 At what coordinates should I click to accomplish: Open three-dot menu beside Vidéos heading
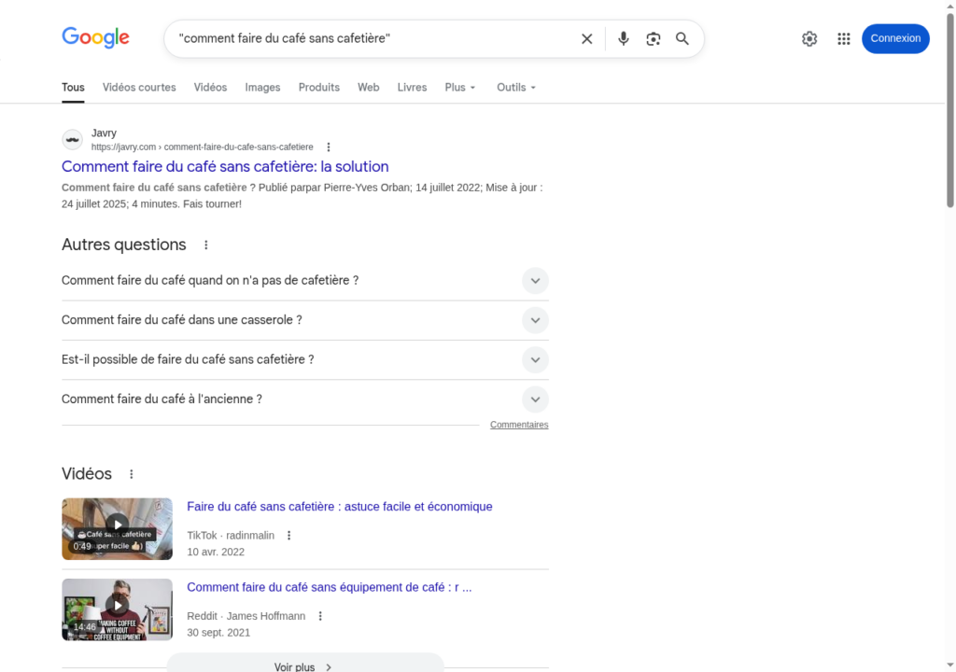click(132, 474)
